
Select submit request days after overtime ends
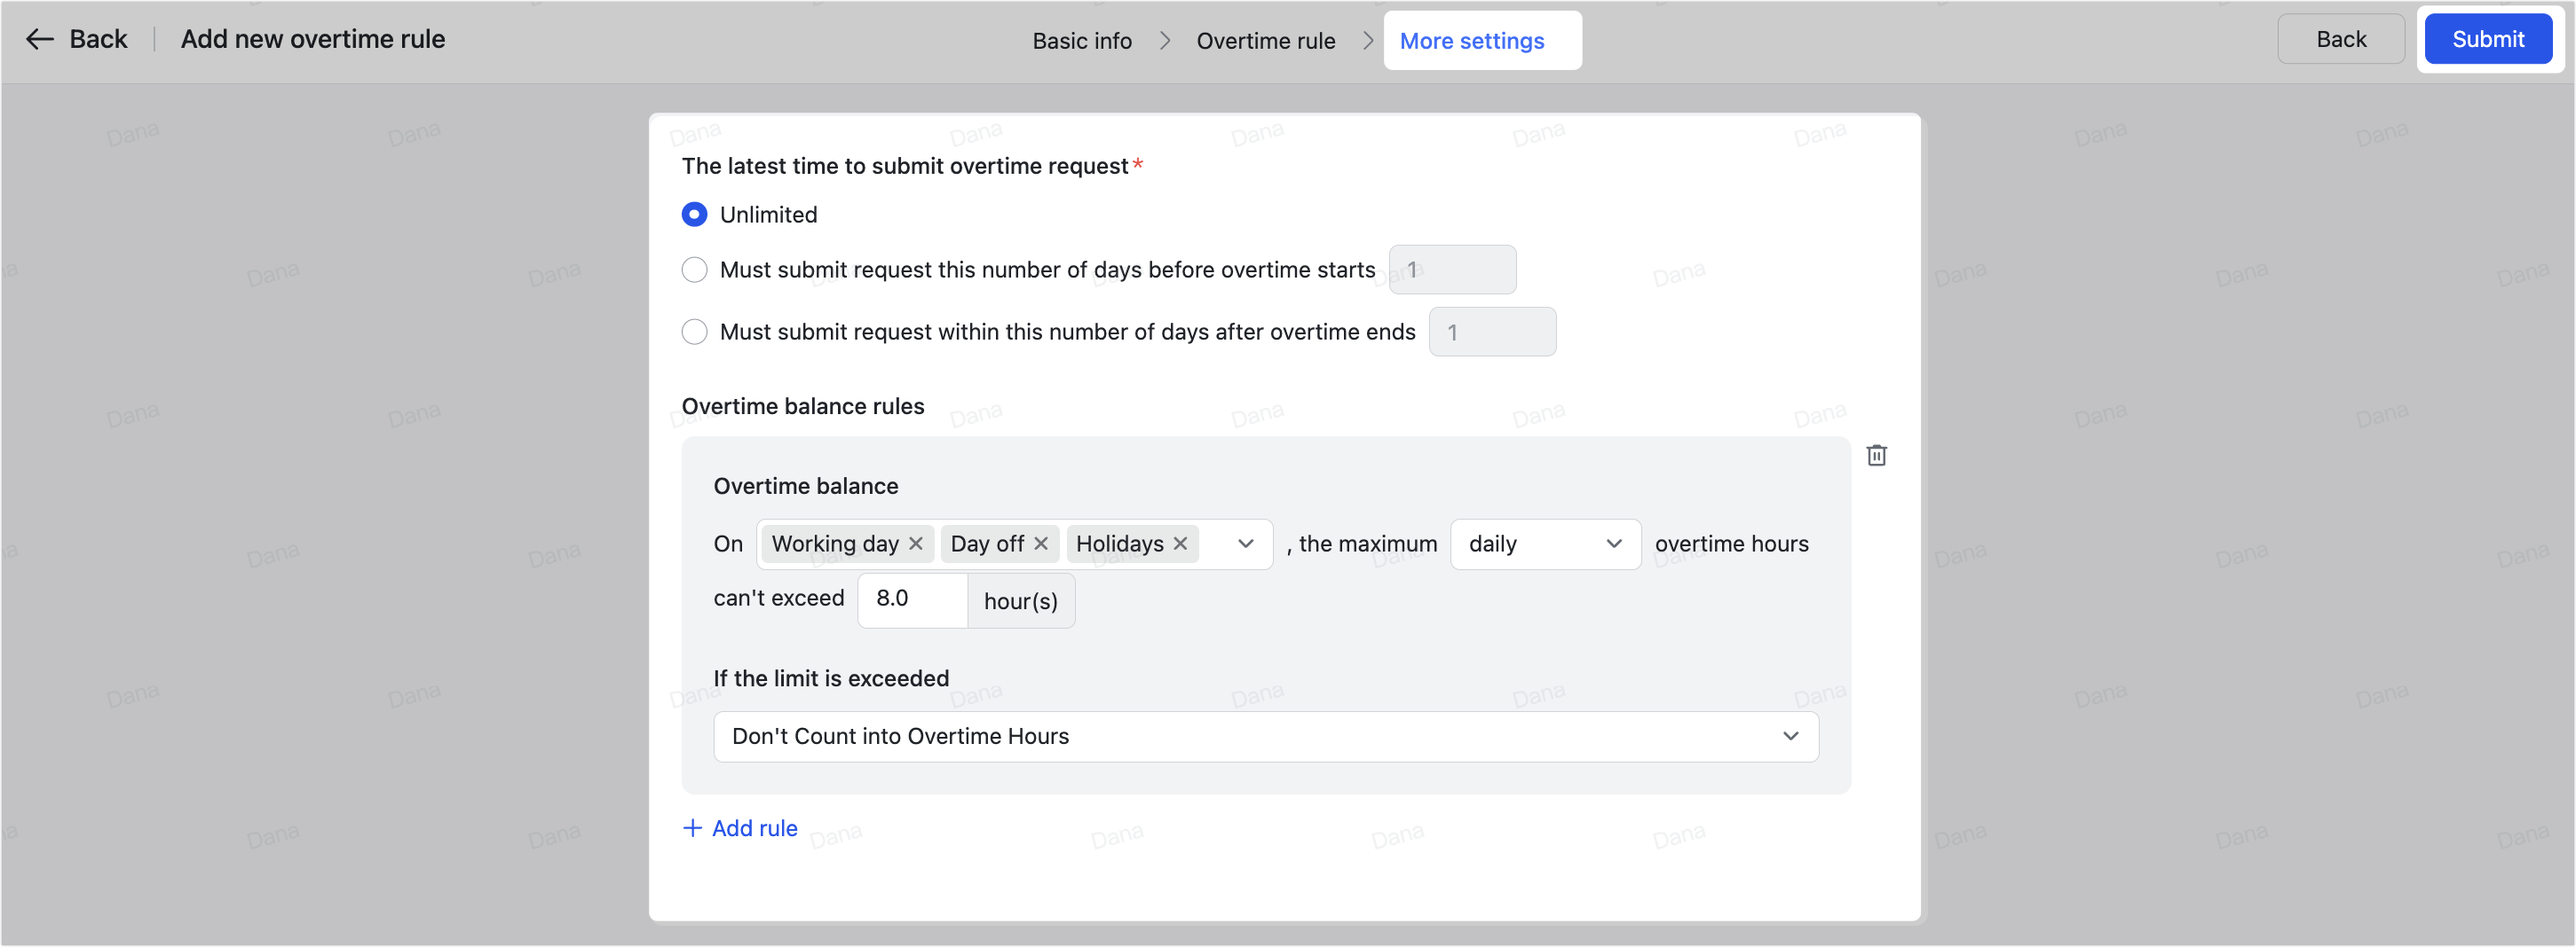pyautogui.click(x=694, y=332)
